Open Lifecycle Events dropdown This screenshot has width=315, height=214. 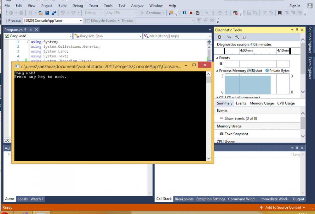click(x=118, y=21)
